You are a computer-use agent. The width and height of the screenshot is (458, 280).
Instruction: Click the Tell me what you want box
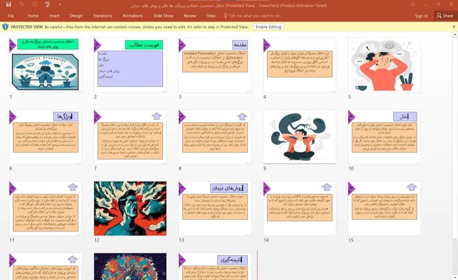point(253,16)
